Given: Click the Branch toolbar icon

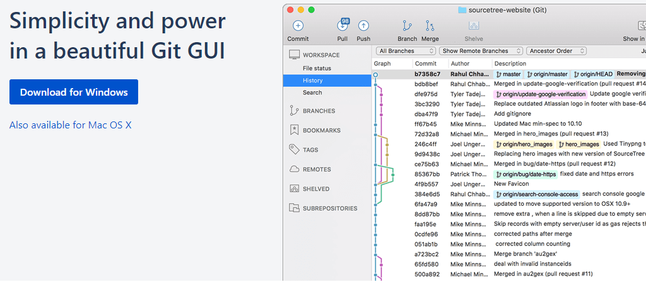Looking at the screenshot, I should [x=407, y=26].
